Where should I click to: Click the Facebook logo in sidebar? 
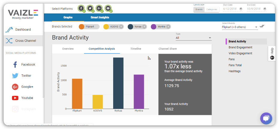pos(15,64)
